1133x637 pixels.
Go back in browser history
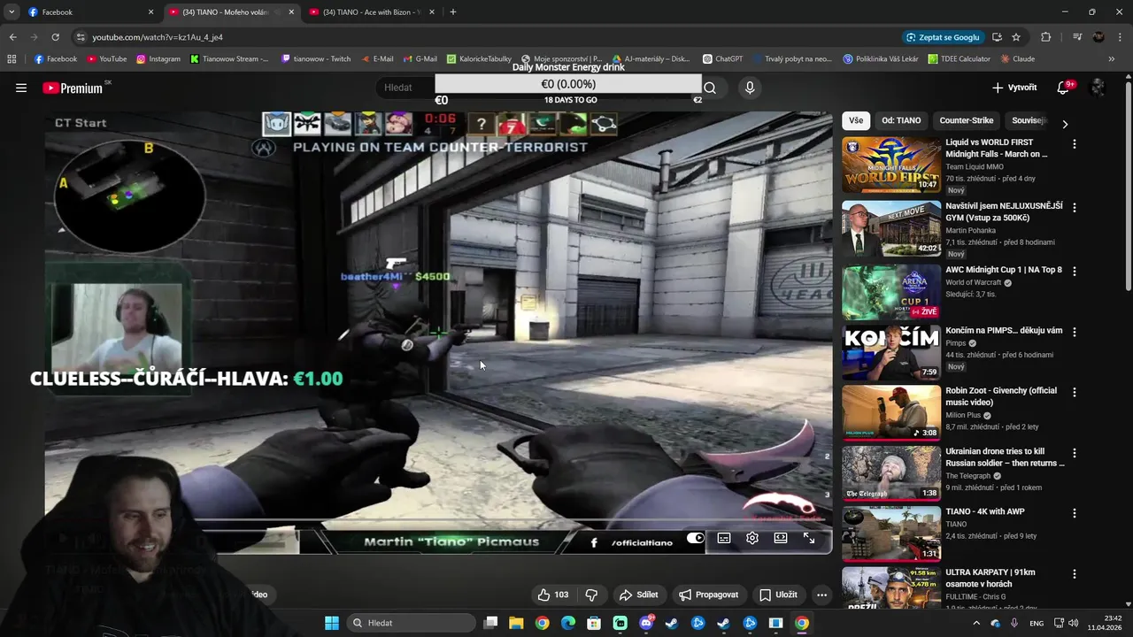pos(12,37)
